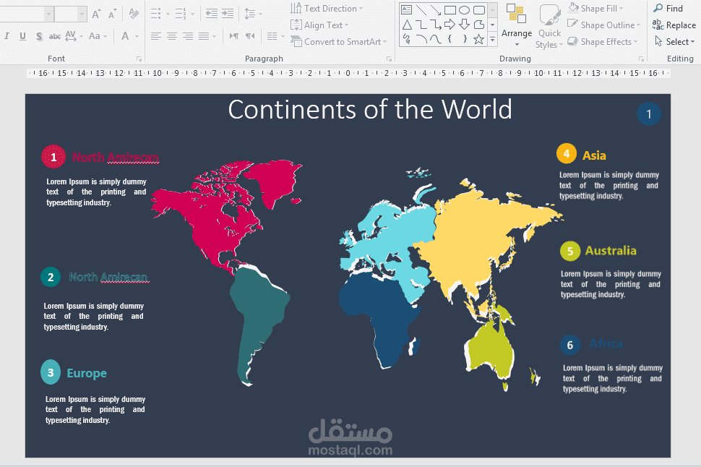The height and width of the screenshot is (467, 701).
Task: Click the slide title Continents of the World
Action: (370, 110)
